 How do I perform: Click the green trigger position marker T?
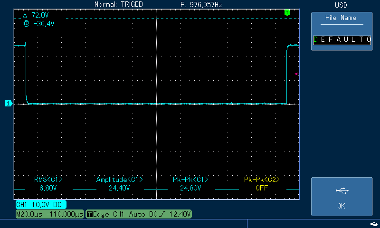tap(287, 13)
